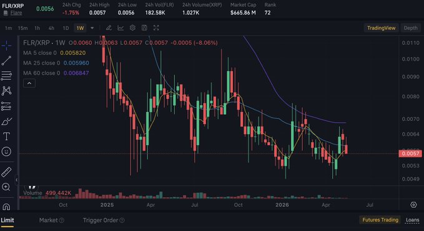Open chart settings gear icon
Screen dimensions: 424x231
pos(132,28)
